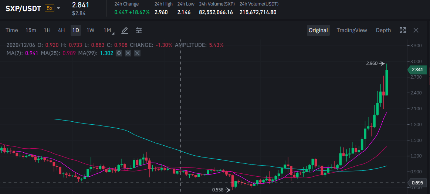The height and width of the screenshot is (194, 430).
Task: Toggle MA visibility eye icon
Action: pyautogui.click(x=118, y=53)
